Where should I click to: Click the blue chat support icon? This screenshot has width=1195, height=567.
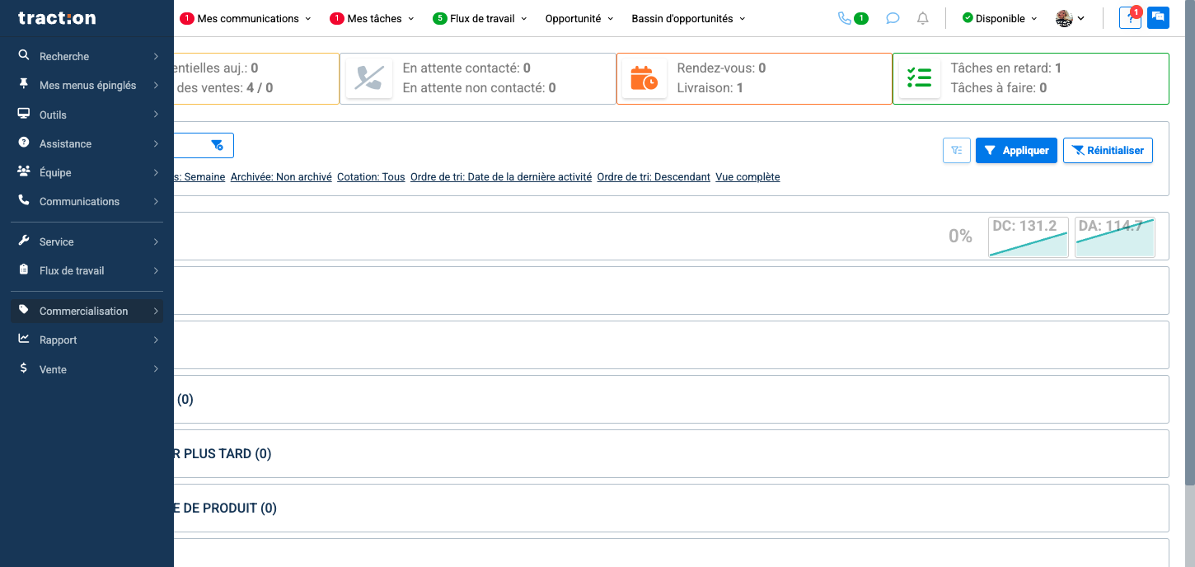coord(1158,18)
